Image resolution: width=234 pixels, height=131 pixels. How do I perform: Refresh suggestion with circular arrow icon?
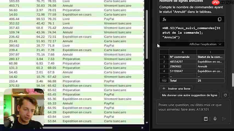pyautogui.click(x=225, y=95)
